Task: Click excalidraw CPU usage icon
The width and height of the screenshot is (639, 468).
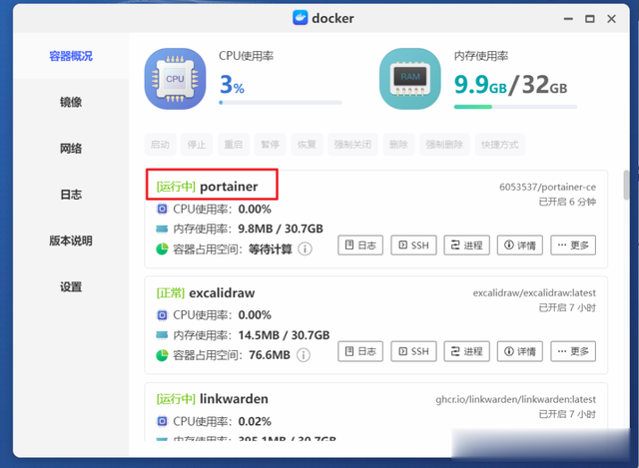Action: [x=162, y=315]
